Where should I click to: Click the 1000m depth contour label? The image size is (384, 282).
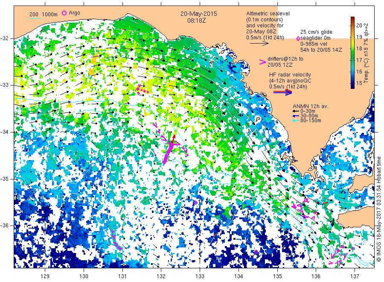pyautogui.click(x=50, y=14)
